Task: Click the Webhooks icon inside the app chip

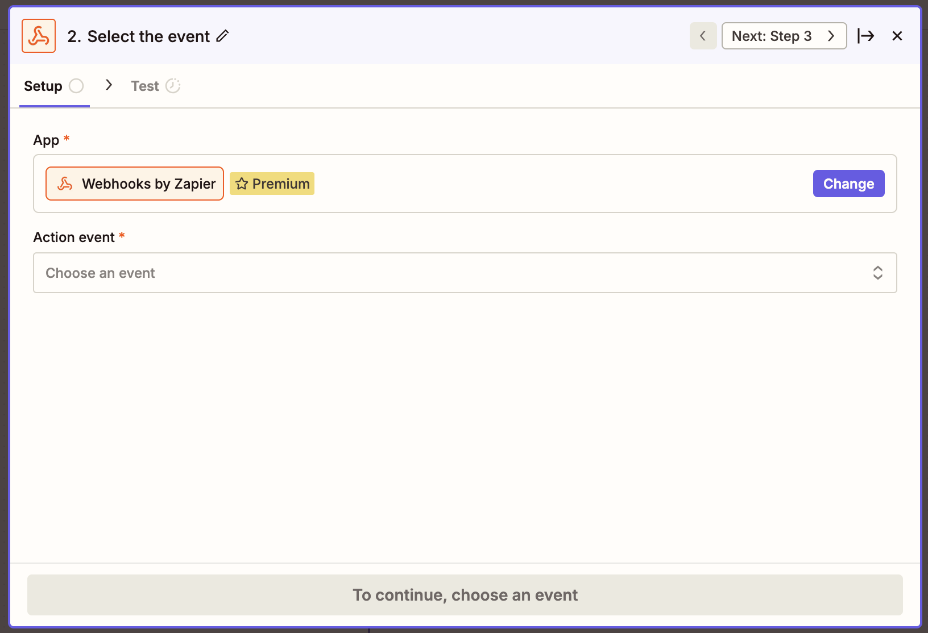Action: coord(65,184)
